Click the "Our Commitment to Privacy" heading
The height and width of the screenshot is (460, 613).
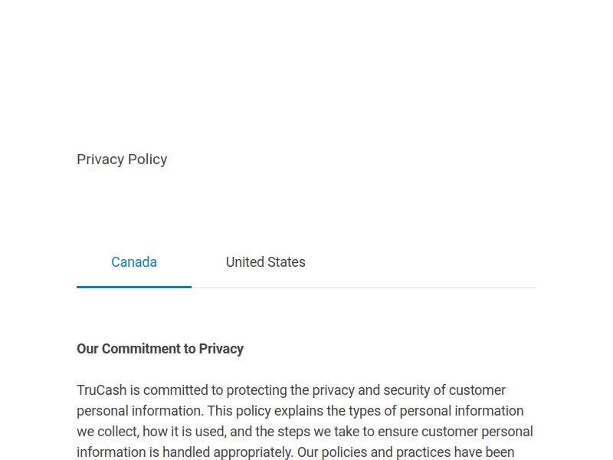[160, 349]
